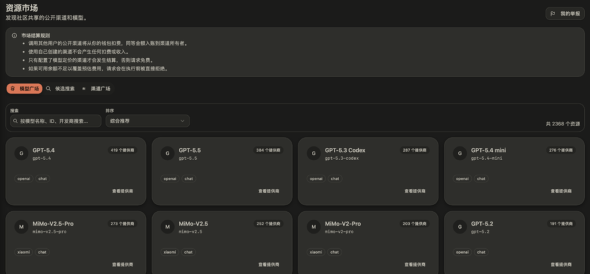Viewport: 590px width, 274px height.
Task: Open the 综合推荐 sort dropdown
Action: click(147, 121)
